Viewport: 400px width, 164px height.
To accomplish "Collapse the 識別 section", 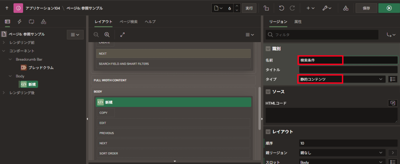I will coord(268,49).
